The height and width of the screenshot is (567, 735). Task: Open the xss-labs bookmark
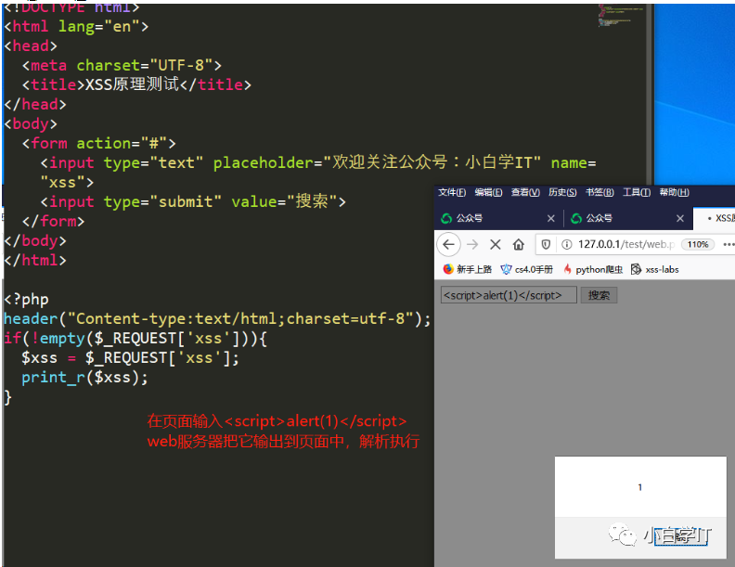655,269
